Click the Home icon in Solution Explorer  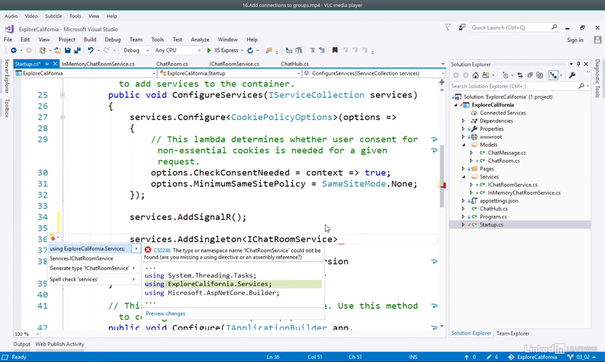point(476,75)
